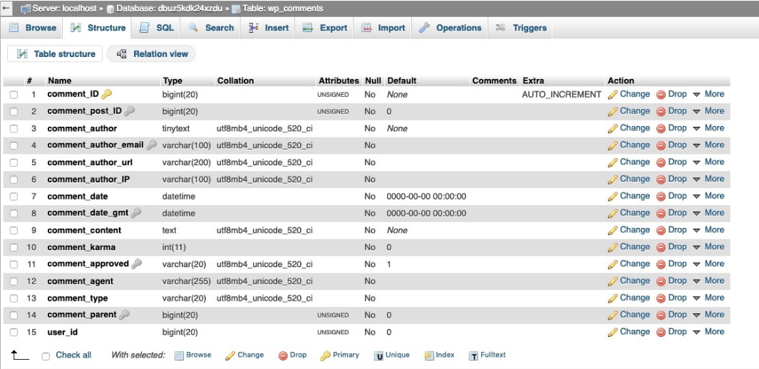Open More dropdown for user_id
Viewport: 759px width, 369px height.
click(708, 332)
